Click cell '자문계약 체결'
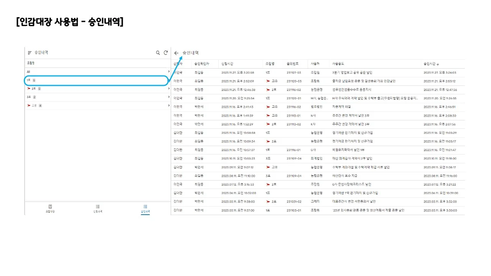 [x=342, y=107]
